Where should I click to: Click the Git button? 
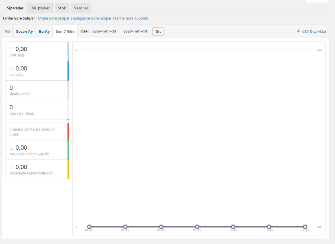coord(158,31)
